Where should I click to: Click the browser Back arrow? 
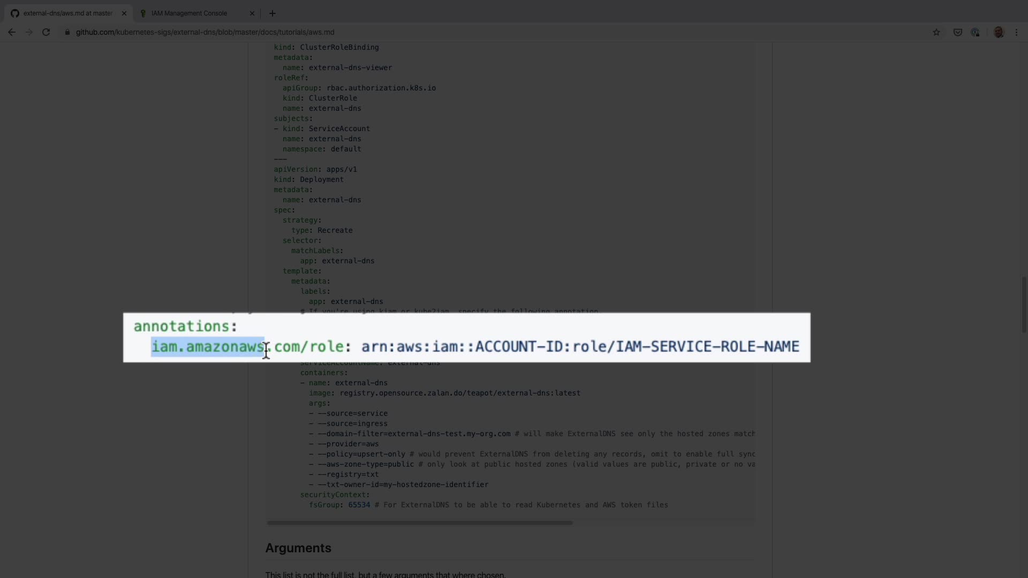click(x=11, y=32)
